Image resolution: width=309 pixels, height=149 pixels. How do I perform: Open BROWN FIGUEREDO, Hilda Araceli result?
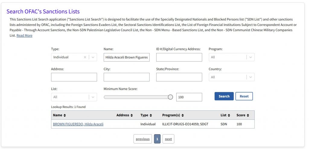(x=78, y=124)
